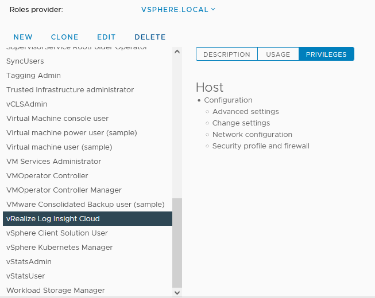This screenshot has height=298, width=375.
Task: Select the Tagging Admin role
Action: pos(87,76)
